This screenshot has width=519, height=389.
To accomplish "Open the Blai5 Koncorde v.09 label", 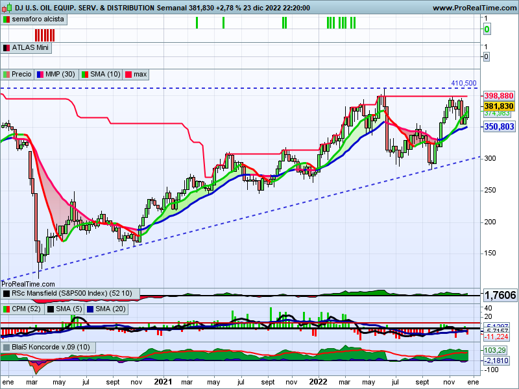I will pyautogui.click(x=51, y=347).
